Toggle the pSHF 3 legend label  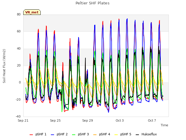pos(83,134)
